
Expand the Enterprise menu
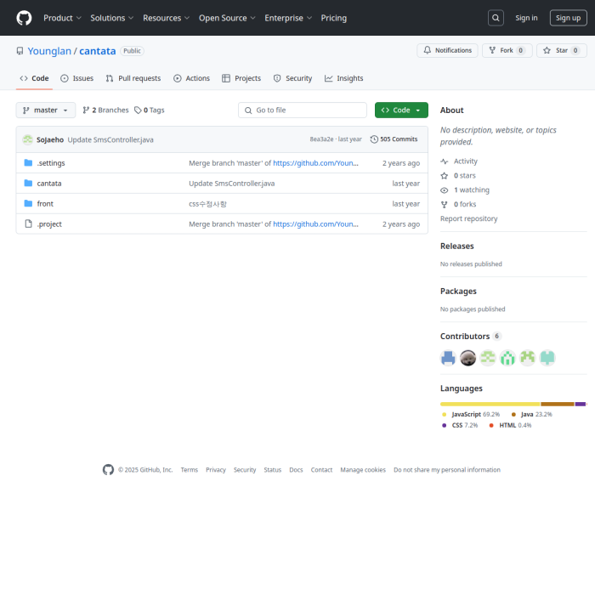[x=288, y=18]
